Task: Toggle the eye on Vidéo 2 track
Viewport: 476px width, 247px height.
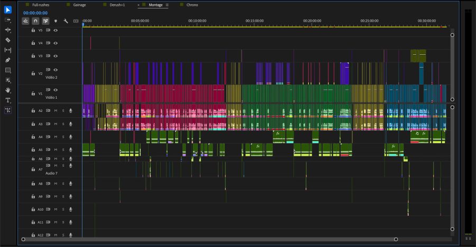Action: tap(56, 70)
